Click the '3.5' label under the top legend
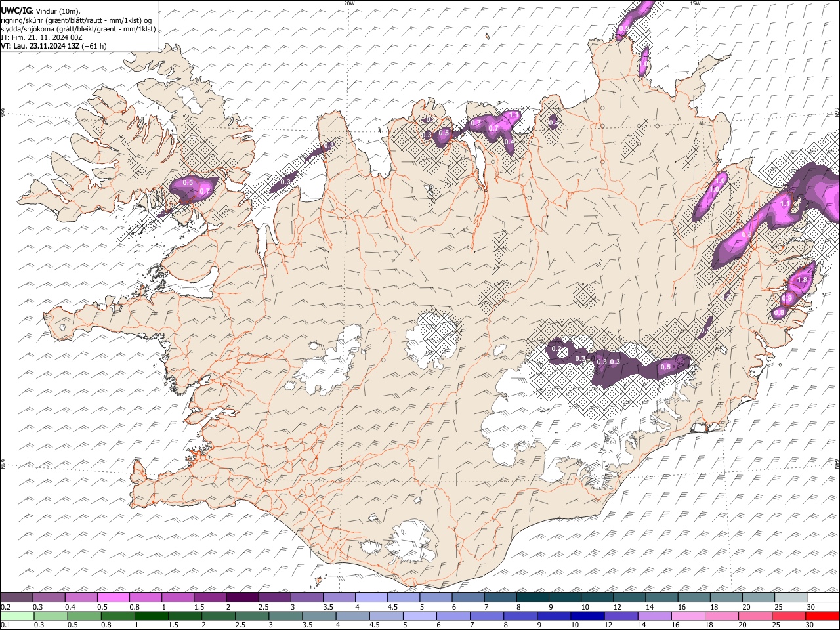The height and width of the screenshot is (630, 840). tap(328, 607)
